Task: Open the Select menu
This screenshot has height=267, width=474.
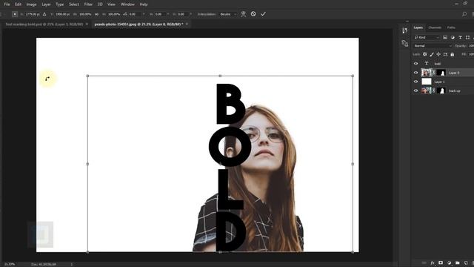Action: (74, 4)
